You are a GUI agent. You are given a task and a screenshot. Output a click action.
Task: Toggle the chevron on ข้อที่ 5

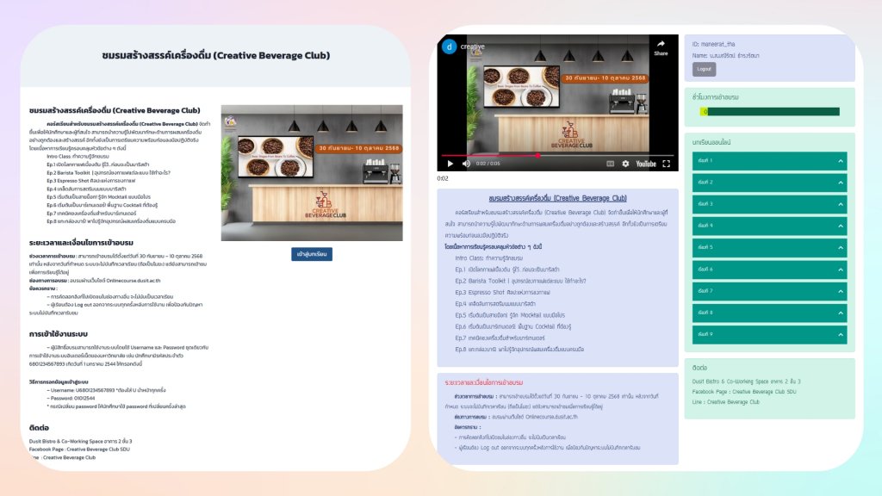840,247
